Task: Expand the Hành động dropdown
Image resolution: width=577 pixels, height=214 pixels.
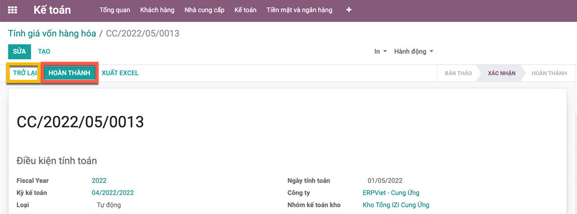Action: pyautogui.click(x=413, y=52)
